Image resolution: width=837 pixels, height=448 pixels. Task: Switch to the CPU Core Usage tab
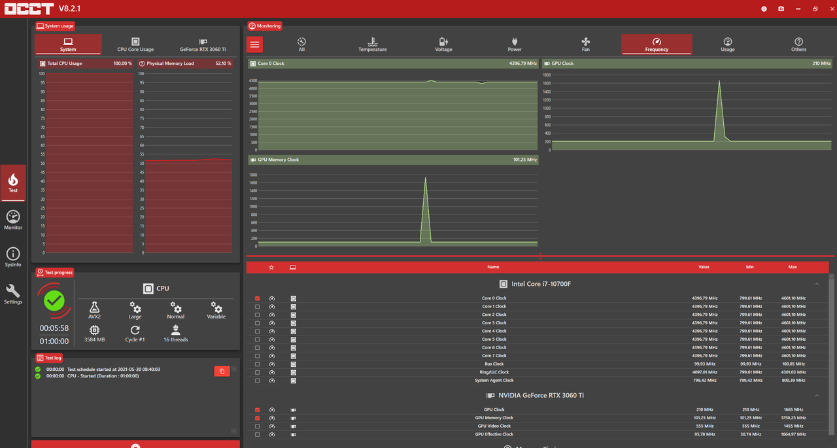click(135, 44)
